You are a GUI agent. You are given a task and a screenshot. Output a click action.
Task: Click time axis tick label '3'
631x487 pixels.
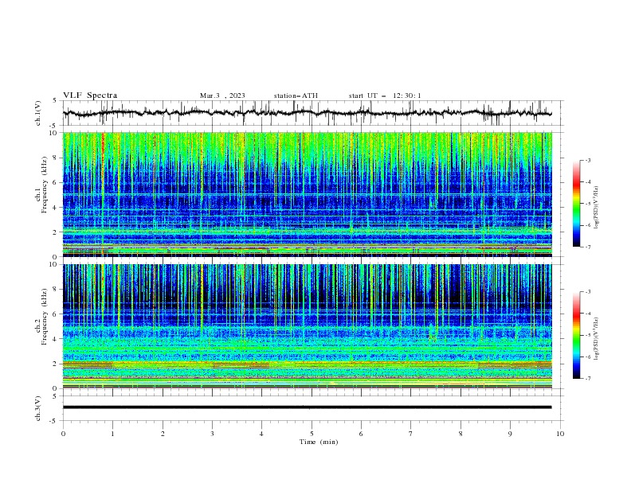(x=212, y=434)
